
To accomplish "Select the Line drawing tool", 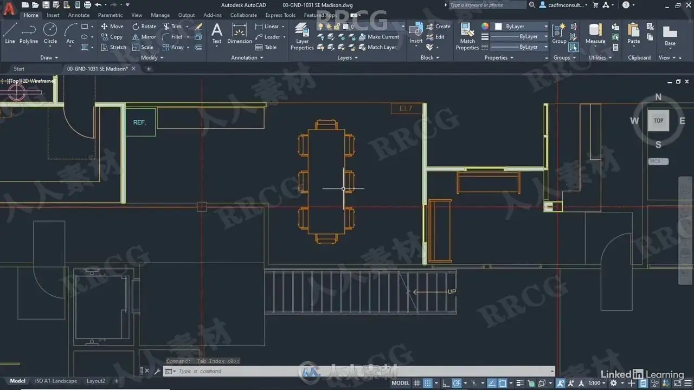I will (x=10, y=33).
